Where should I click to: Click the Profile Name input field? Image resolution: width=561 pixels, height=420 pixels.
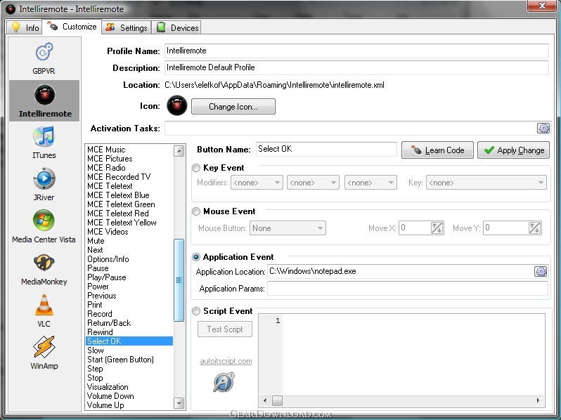[x=356, y=51]
